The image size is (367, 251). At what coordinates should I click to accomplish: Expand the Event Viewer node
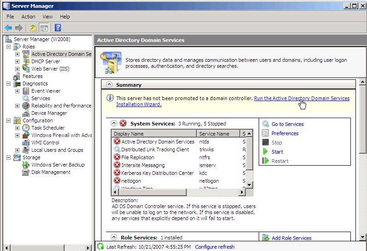(x=18, y=91)
